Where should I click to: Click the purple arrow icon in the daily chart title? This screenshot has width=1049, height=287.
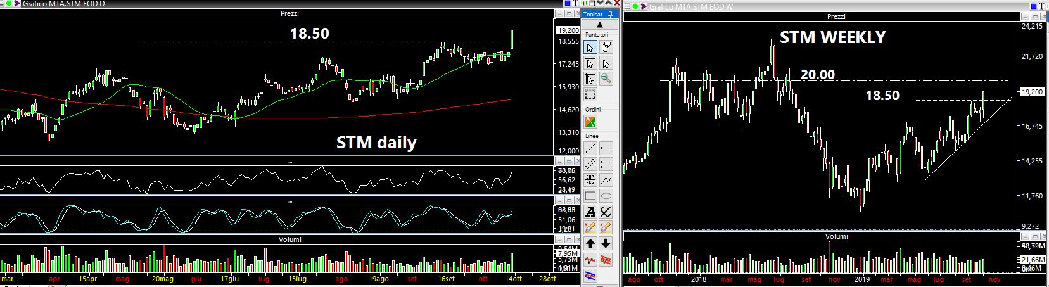pyautogui.click(x=17, y=4)
